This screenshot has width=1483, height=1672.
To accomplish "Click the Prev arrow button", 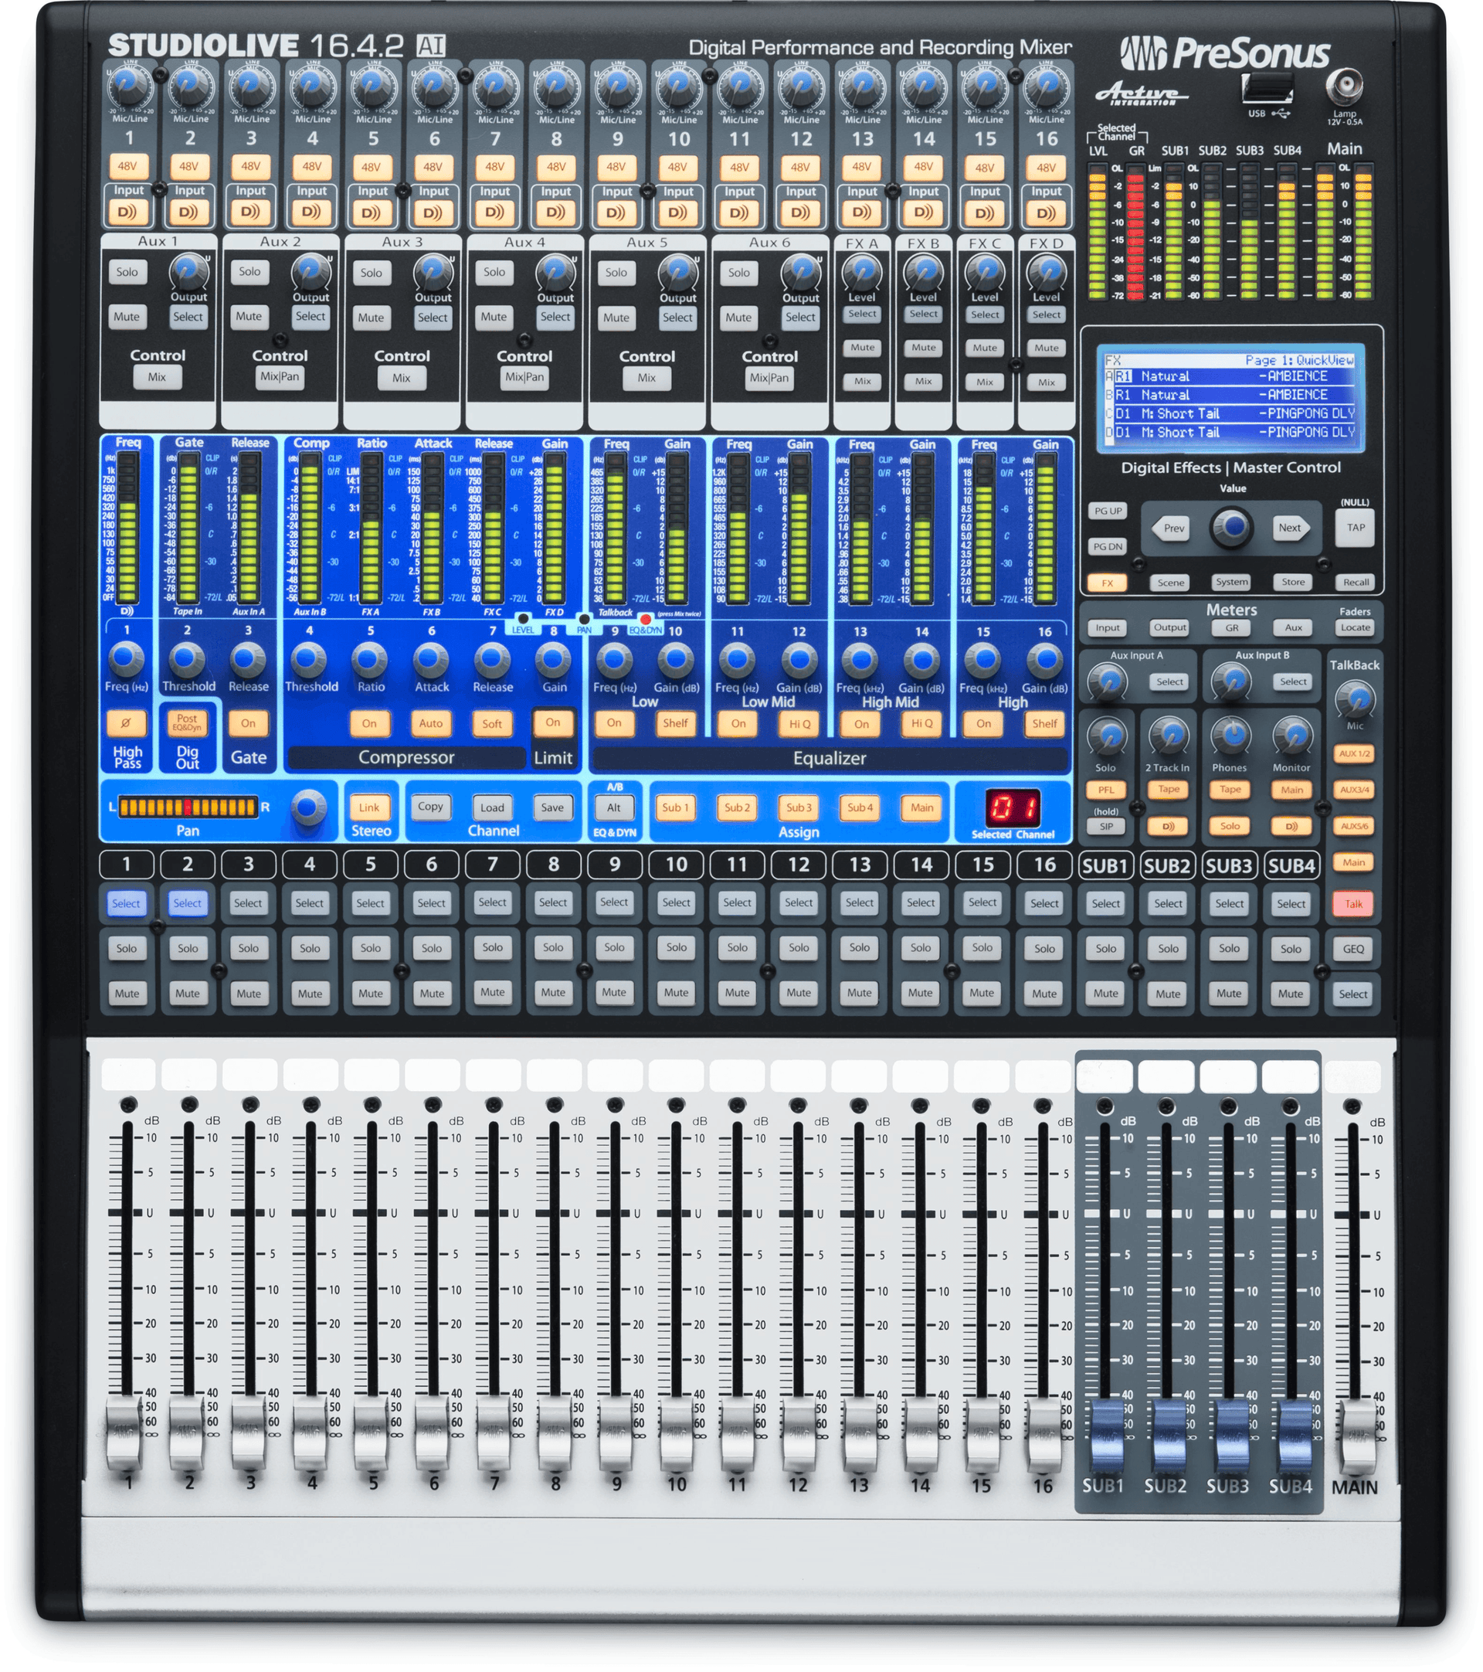I will (x=1172, y=528).
